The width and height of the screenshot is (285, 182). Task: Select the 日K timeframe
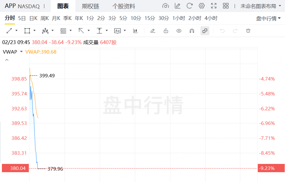pyautogui.click(x=34, y=18)
